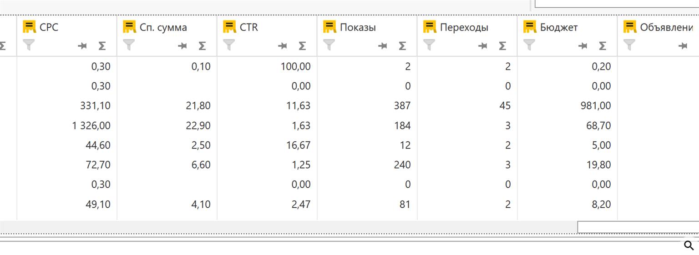Open filter for Сп. сумма column
The height and width of the screenshot is (255, 699).
click(129, 45)
